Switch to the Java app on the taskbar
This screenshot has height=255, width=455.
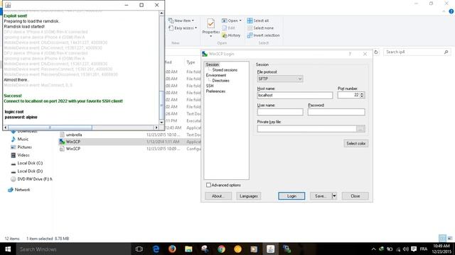point(270,249)
